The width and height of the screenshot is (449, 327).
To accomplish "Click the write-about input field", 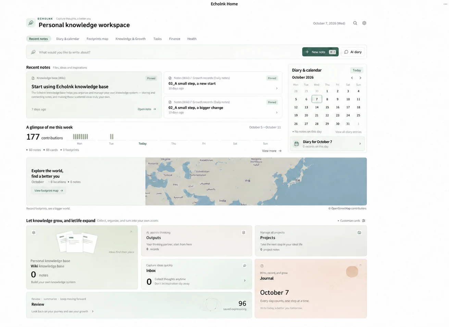I will 164,52.
